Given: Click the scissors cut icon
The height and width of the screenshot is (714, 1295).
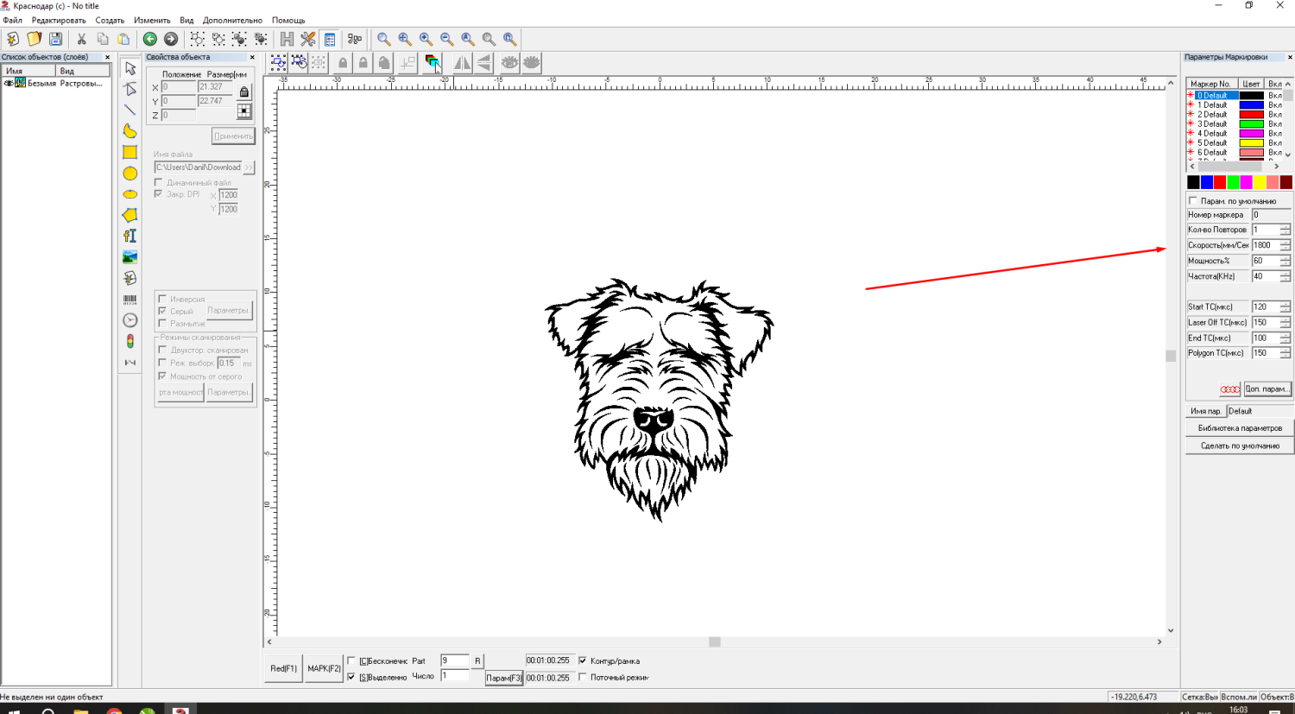Looking at the screenshot, I should pyautogui.click(x=81, y=39).
